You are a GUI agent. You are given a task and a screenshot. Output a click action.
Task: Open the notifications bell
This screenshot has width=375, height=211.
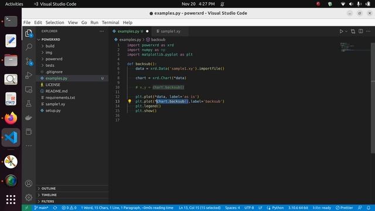[369, 207]
